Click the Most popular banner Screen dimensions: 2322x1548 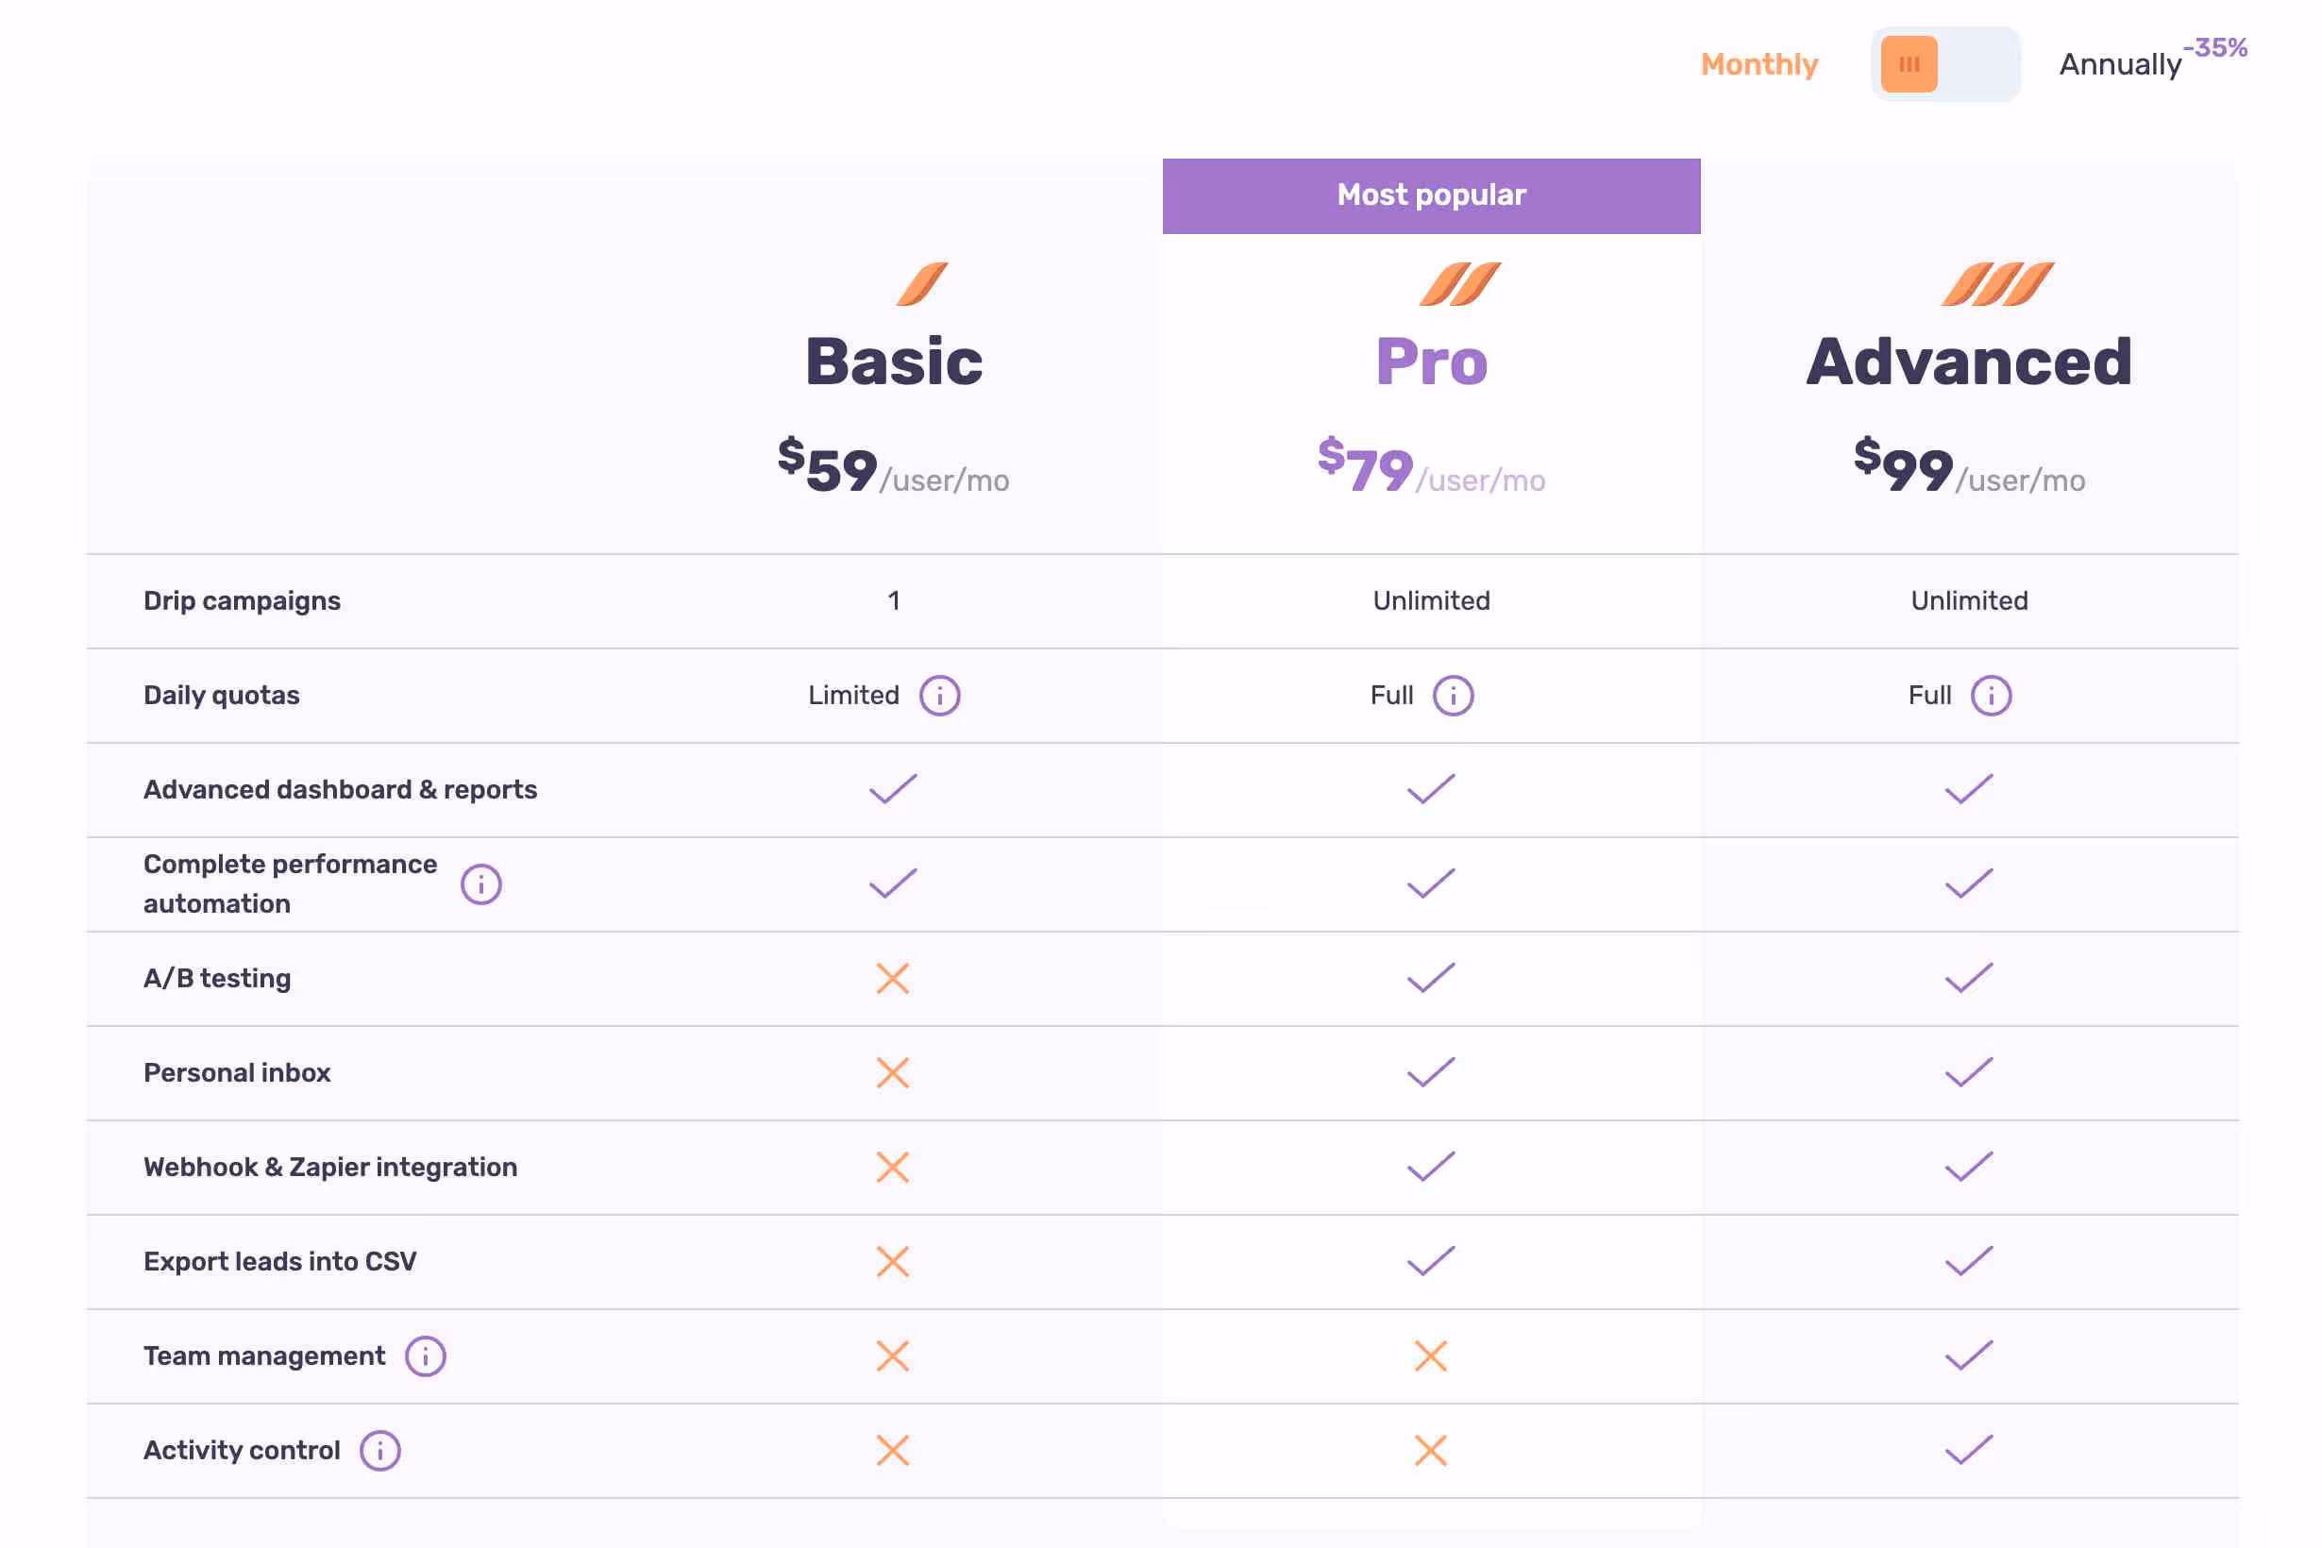tap(1432, 194)
